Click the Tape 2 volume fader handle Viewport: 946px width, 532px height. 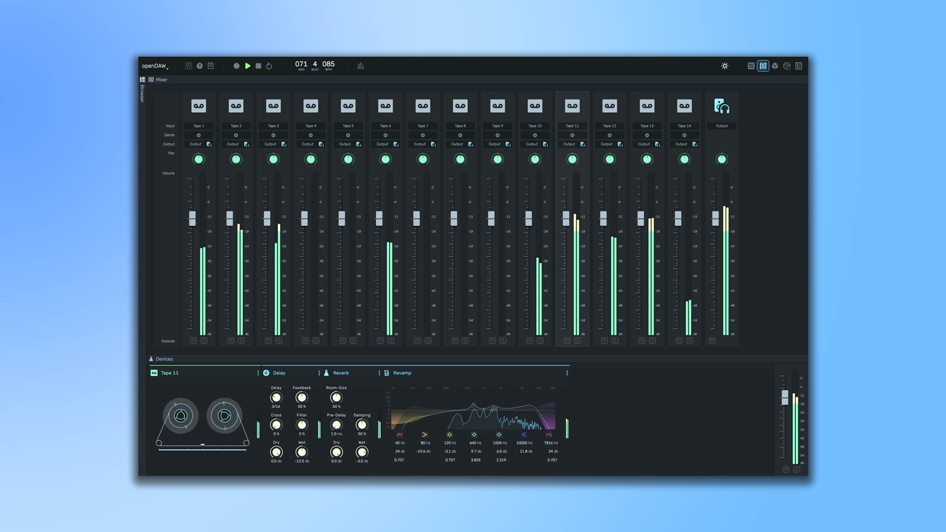tap(229, 218)
